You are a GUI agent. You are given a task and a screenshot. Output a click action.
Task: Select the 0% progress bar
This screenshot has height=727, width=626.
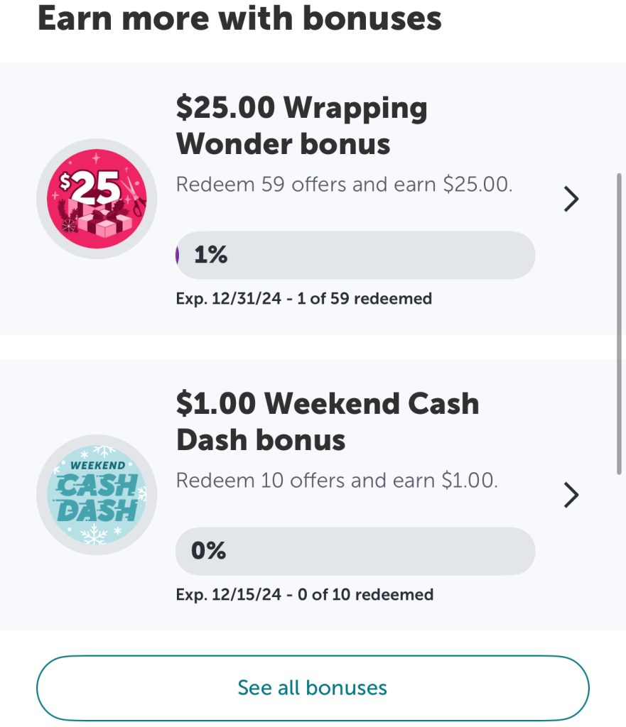tap(355, 551)
